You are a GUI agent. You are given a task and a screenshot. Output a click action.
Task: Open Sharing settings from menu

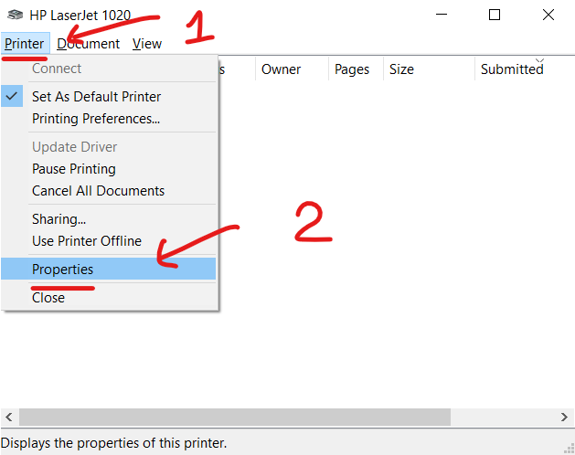59,218
